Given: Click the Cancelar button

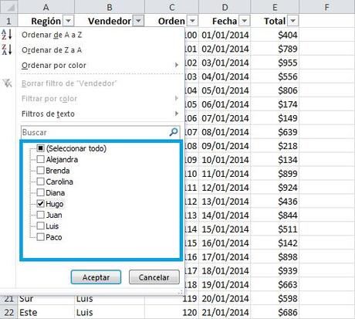Looking at the screenshot, I should tap(154, 277).
